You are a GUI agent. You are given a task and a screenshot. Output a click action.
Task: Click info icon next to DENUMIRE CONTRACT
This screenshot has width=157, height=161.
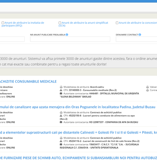140,35
